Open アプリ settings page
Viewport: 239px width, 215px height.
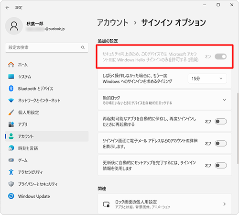coord(47,124)
